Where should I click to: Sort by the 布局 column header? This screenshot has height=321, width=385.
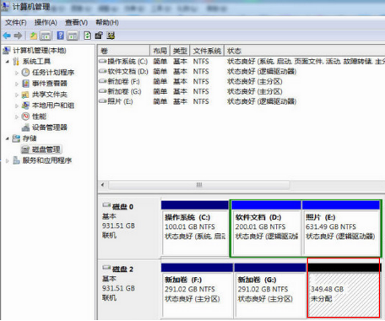click(160, 51)
